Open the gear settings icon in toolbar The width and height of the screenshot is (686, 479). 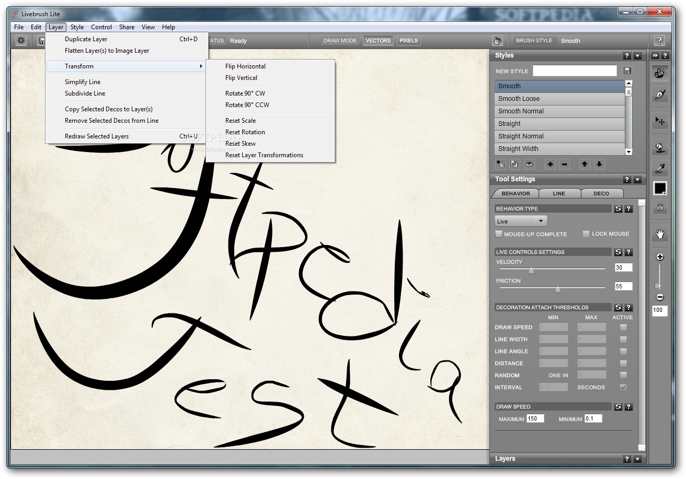click(x=21, y=40)
